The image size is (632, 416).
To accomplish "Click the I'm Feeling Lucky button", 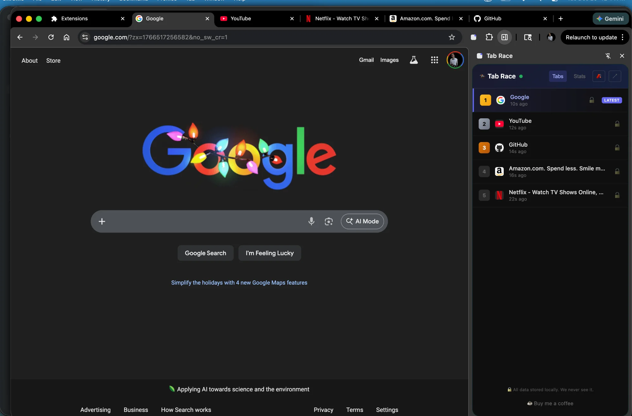I will pos(270,253).
